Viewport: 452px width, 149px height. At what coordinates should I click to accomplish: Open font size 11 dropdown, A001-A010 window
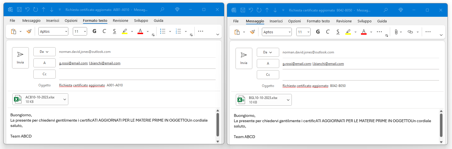tap(85, 31)
